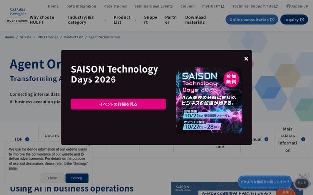Click the Online consultation button
This screenshot has height=195, width=313.
[x=252, y=19]
